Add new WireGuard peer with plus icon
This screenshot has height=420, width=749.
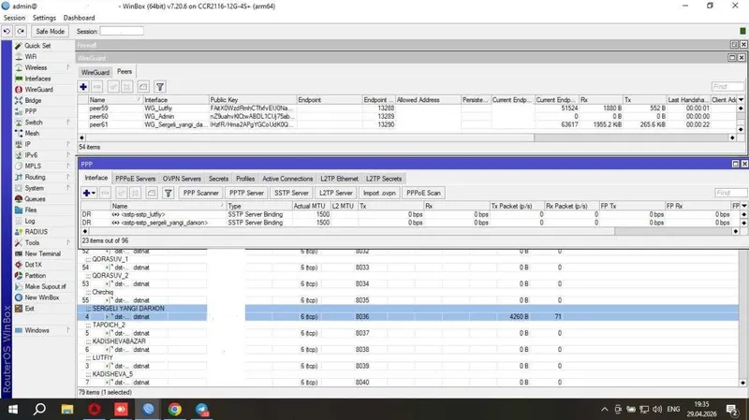click(83, 87)
